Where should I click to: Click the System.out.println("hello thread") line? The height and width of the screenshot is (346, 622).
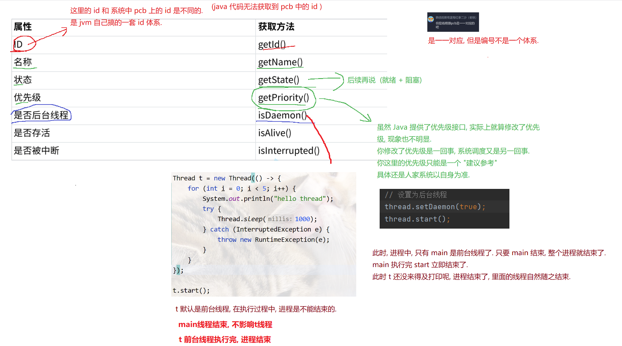pyautogui.click(x=268, y=199)
